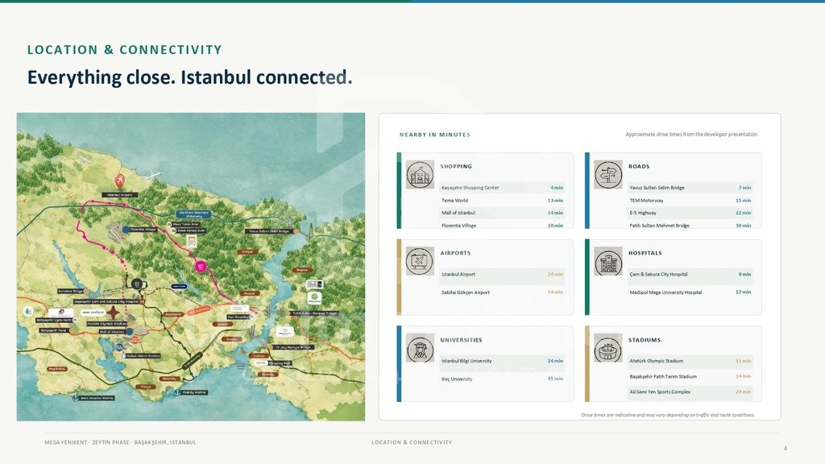Select the Atatürk Olympic Stadium row
The width and height of the screenshot is (825, 464).
tap(690, 361)
